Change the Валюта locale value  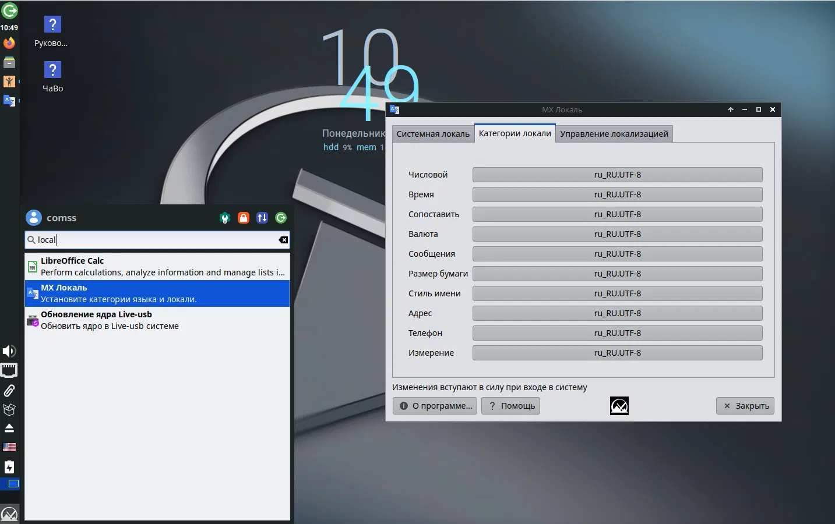pyautogui.click(x=617, y=234)
